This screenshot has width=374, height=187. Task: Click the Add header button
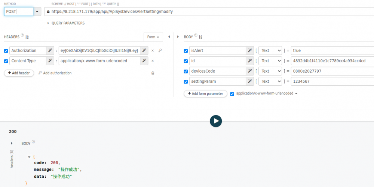pyautogui.click(x=19, y=73)
